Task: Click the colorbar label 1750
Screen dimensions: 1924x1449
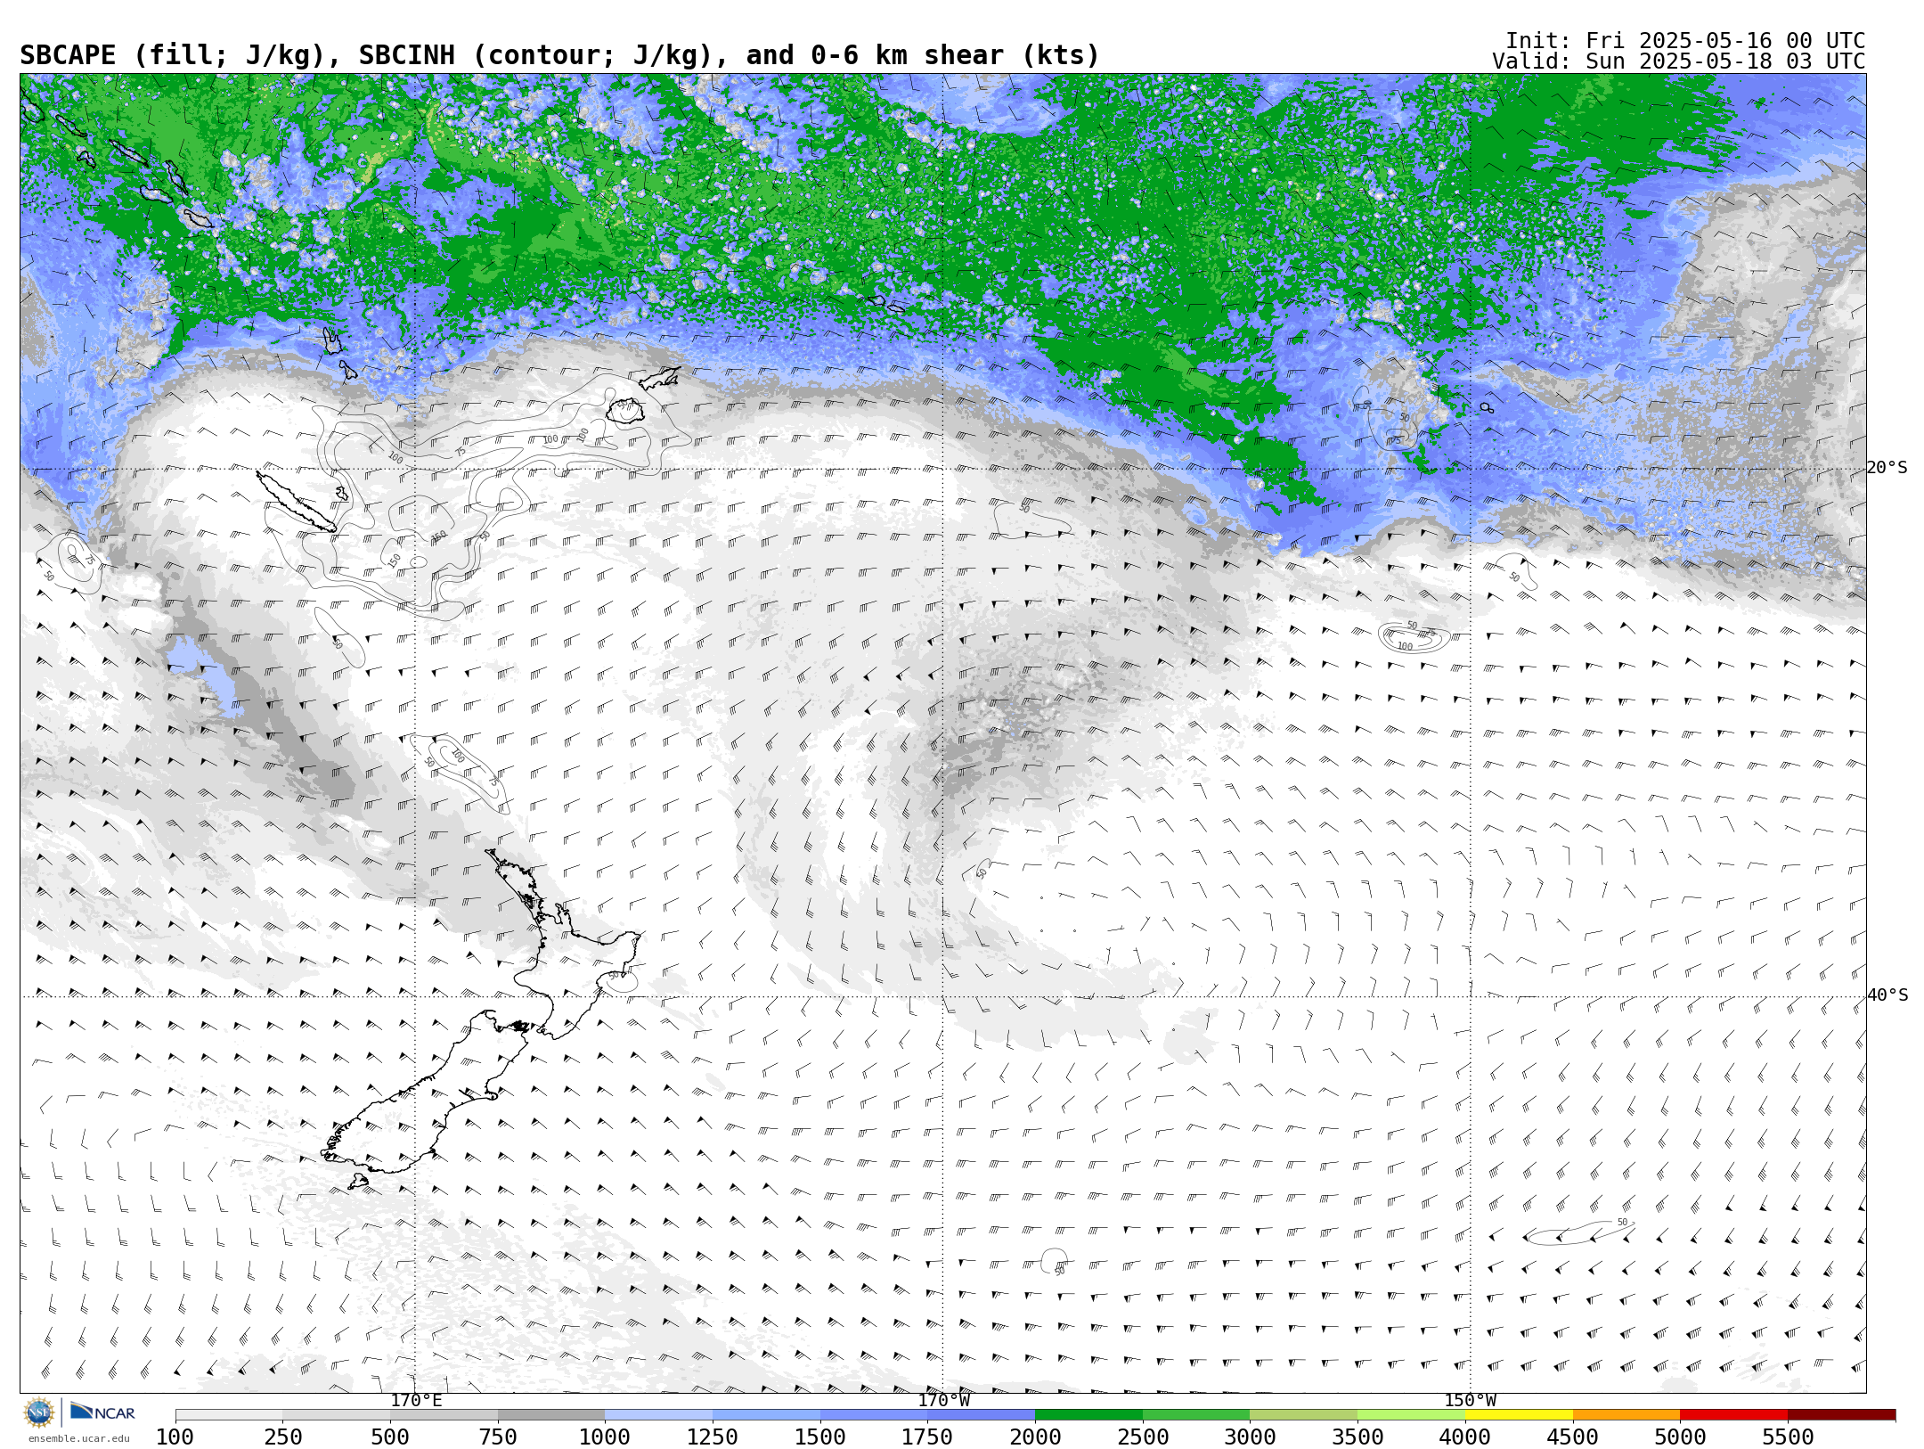Action: click(x=927, y=1437)
